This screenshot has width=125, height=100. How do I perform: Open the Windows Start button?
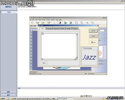point(2,99)
